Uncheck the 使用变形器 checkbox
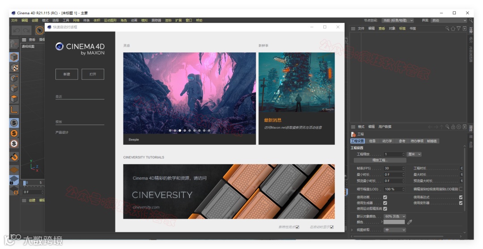 (461, 203)
